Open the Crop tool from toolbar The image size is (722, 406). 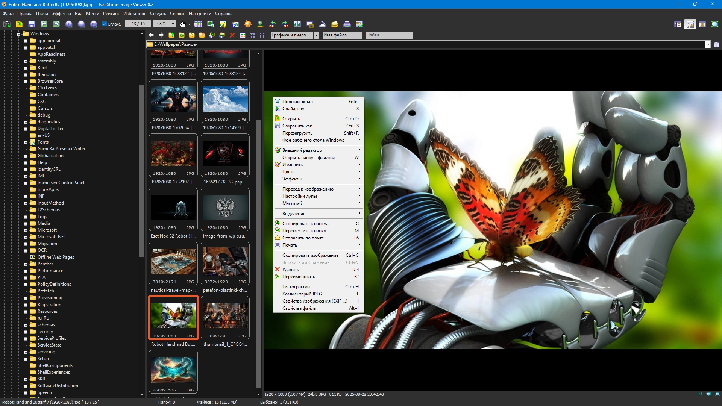tap(223, 24)
